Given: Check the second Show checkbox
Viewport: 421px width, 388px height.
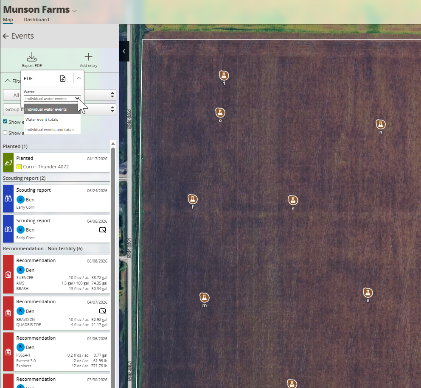Looking at the screenshot, I should pyautogui.click(x=5, y=132).
